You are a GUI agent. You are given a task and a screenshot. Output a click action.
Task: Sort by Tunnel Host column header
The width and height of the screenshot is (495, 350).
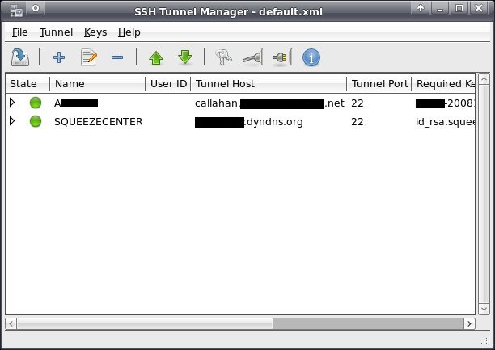click(x=268, y=84)
